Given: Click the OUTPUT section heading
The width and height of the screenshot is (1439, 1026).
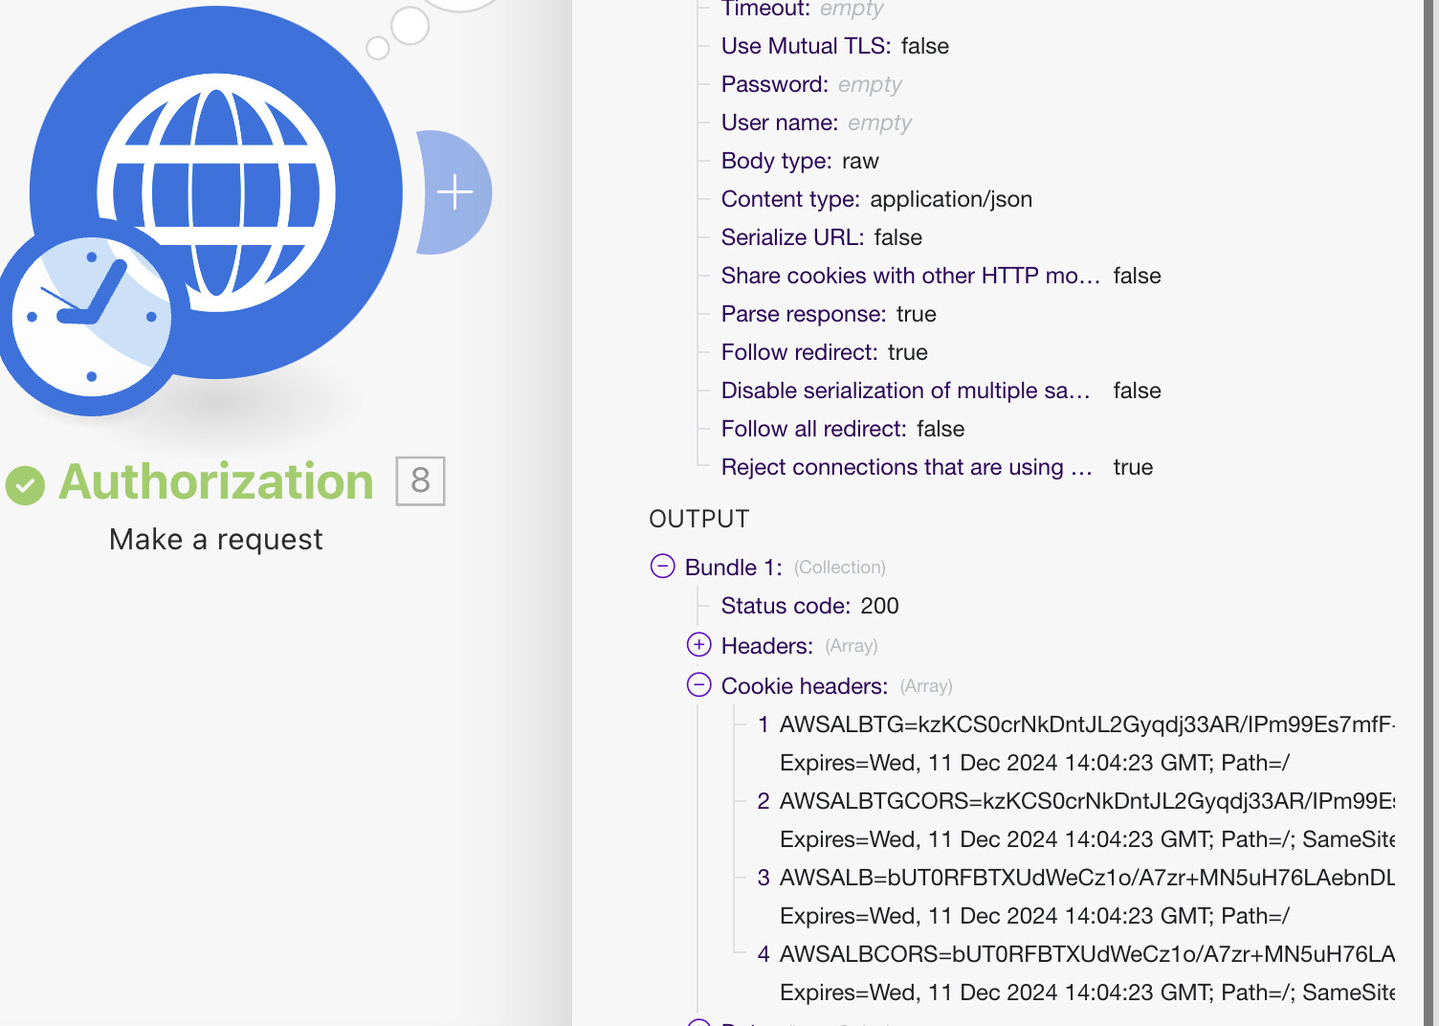Looking at the screenshot, I should pos(699,519).
